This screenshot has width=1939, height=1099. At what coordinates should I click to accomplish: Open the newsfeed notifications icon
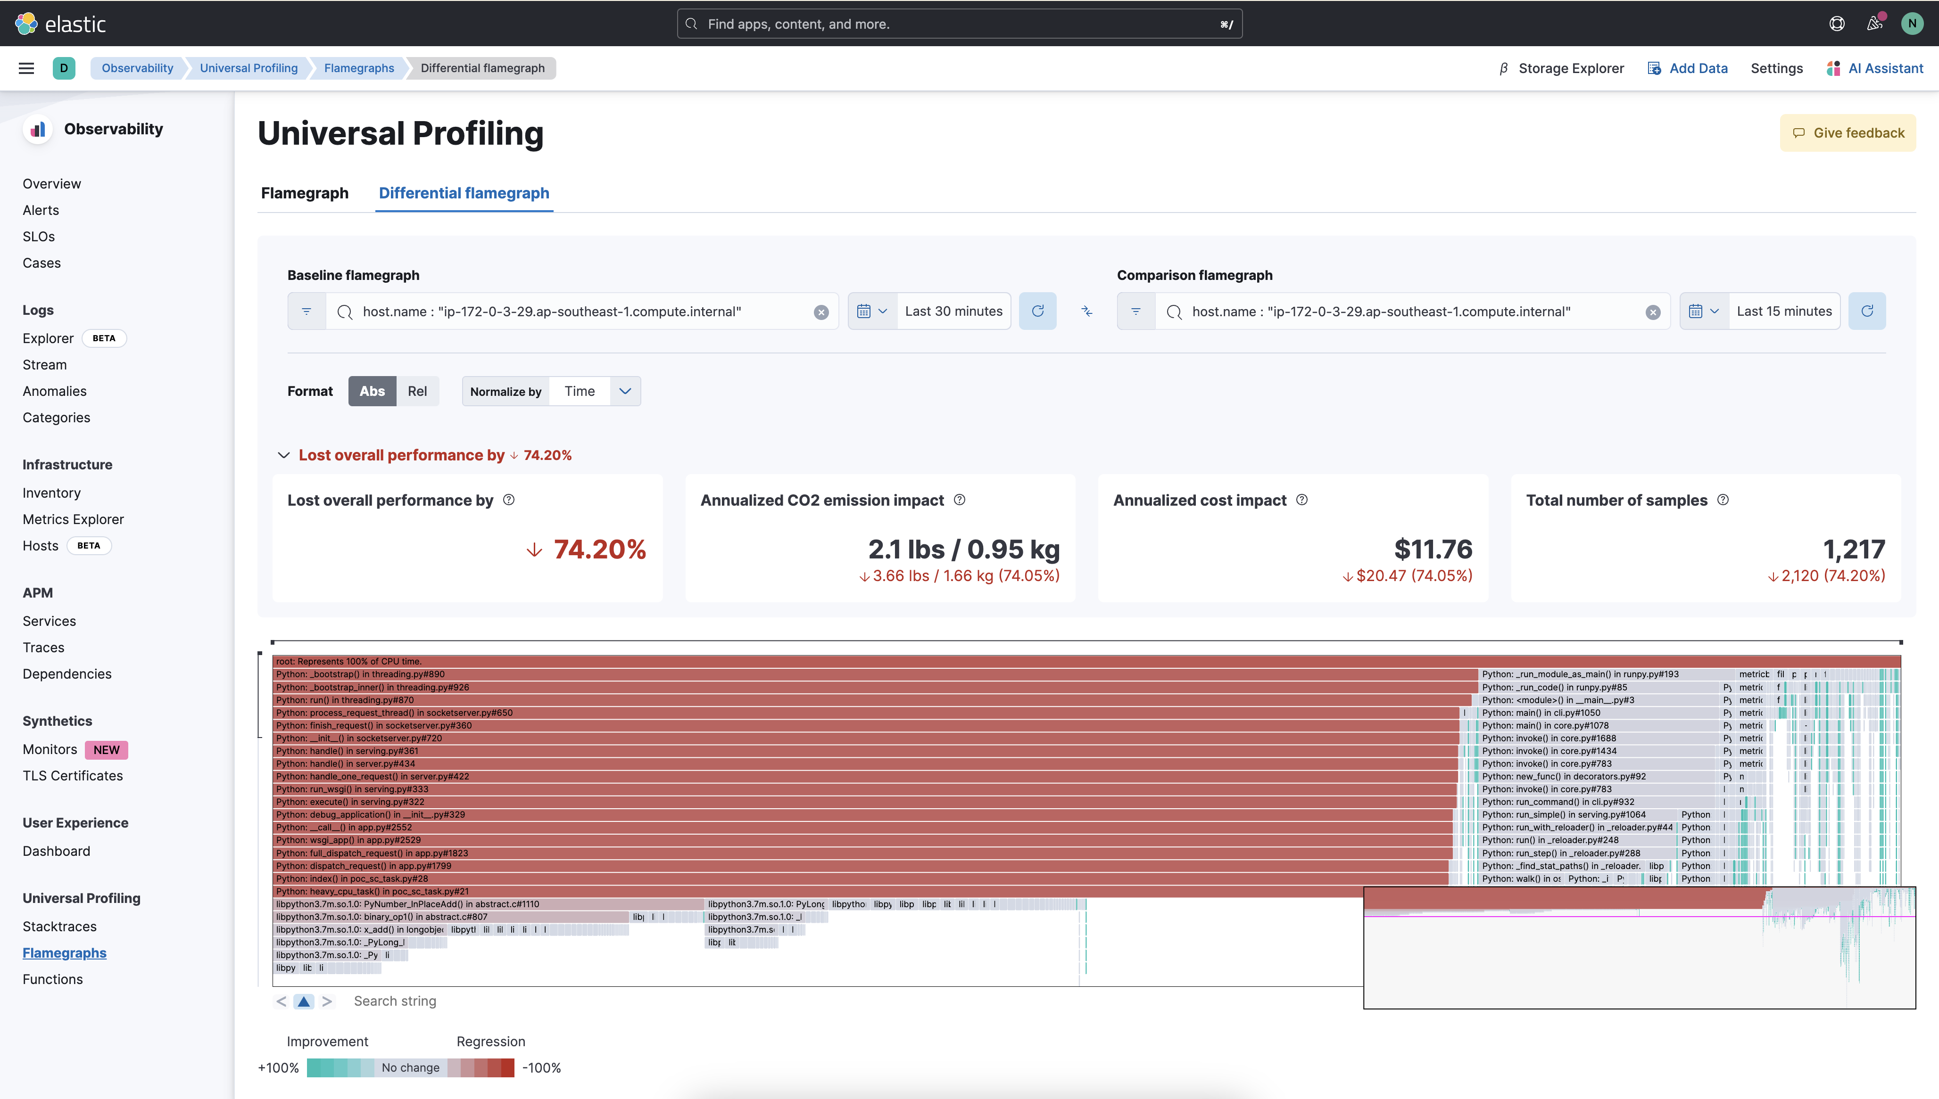tap(1875, 24)
